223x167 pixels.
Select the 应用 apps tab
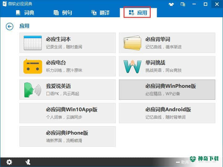click(138, 13)
